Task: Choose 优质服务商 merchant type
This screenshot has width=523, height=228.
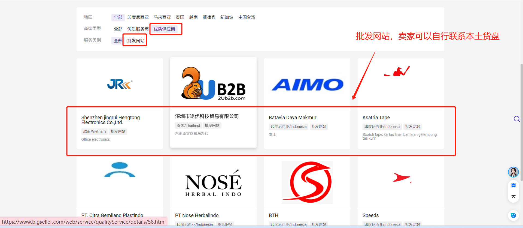Action: click(x=138, y=29)
